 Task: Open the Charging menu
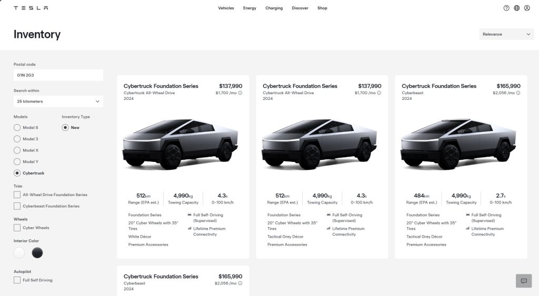[274, 8]
